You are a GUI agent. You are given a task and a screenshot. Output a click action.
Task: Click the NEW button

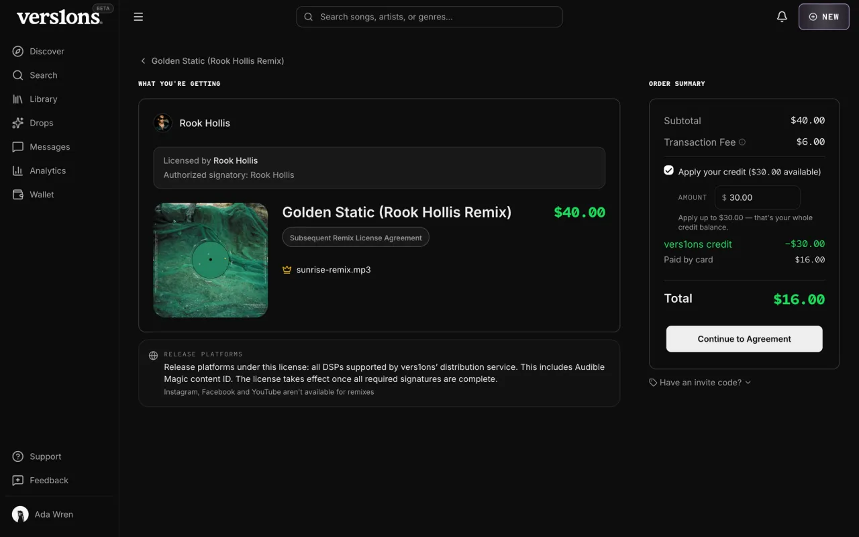tap(824, 17)
